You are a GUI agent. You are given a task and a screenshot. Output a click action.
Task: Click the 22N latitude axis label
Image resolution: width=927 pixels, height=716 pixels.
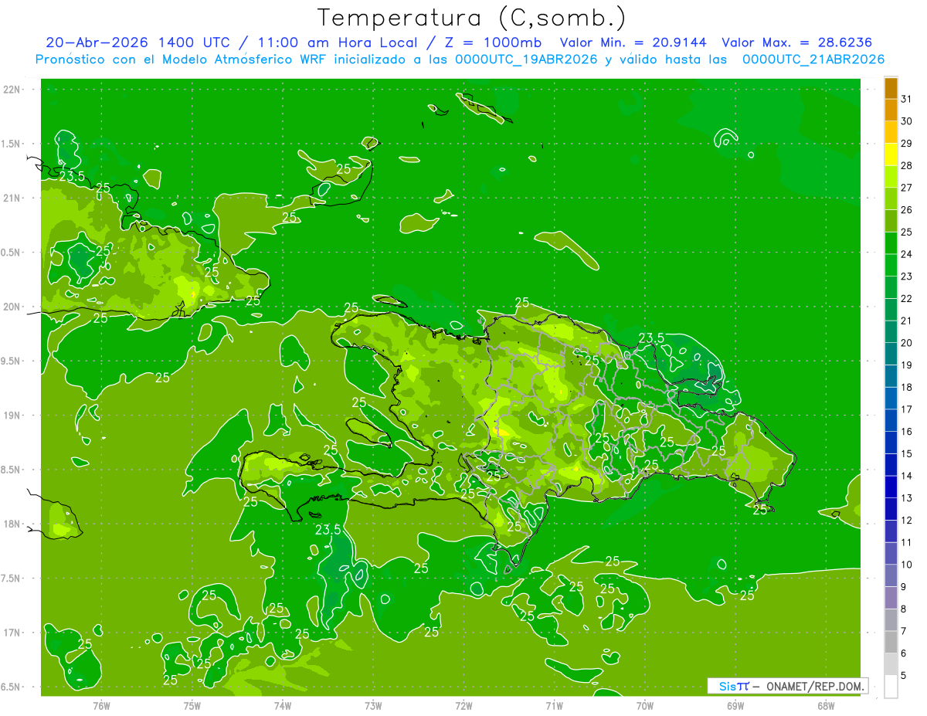point(13,90)
